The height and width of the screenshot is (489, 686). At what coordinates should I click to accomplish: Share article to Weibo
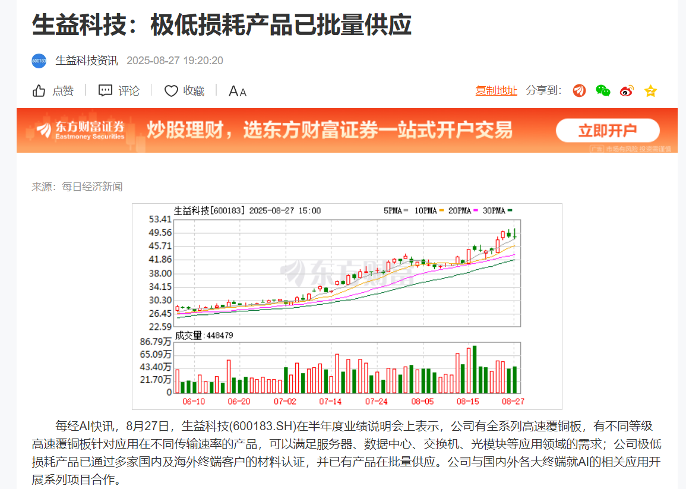(x=627, y=91)
